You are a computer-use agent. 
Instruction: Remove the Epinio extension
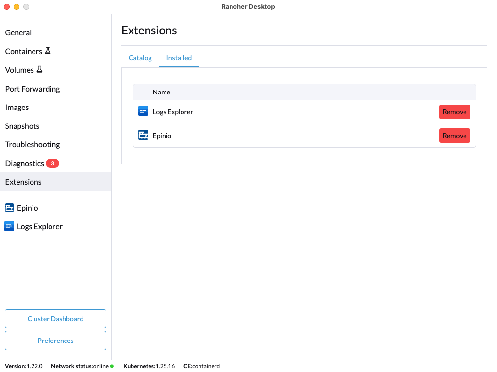[x=454, y=136]
